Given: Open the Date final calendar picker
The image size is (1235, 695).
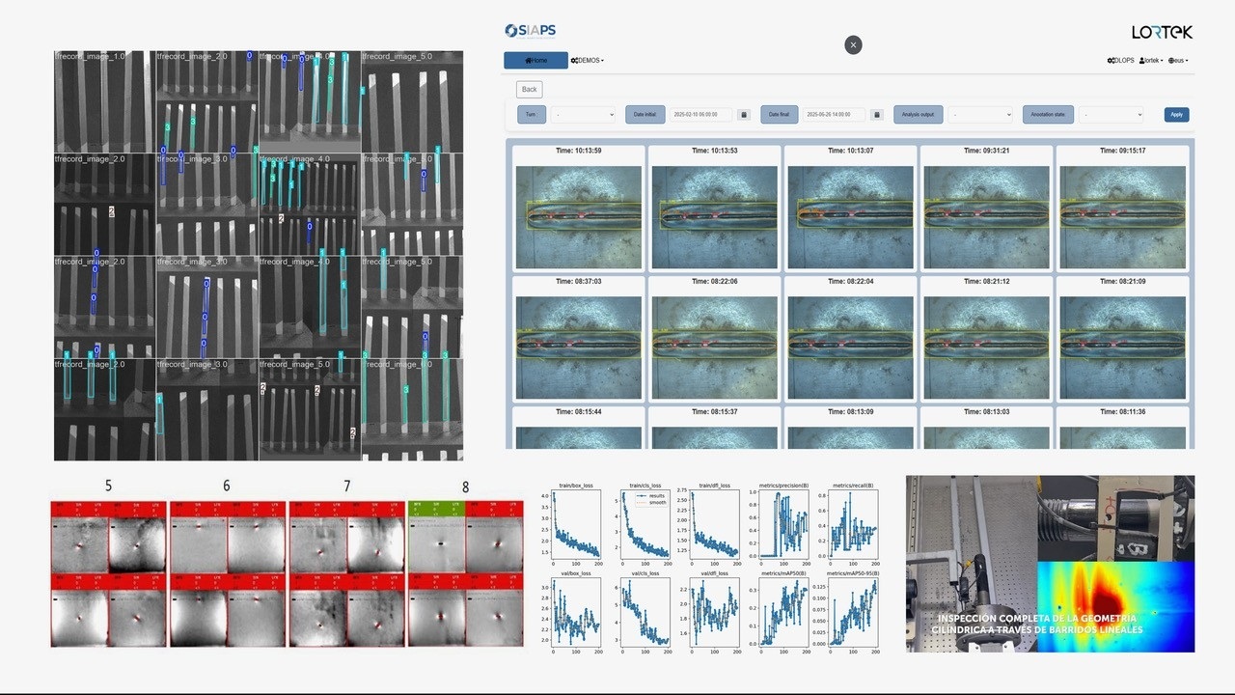Looking at the screenshot, I should pyautogui.click(x=877, y=114).
